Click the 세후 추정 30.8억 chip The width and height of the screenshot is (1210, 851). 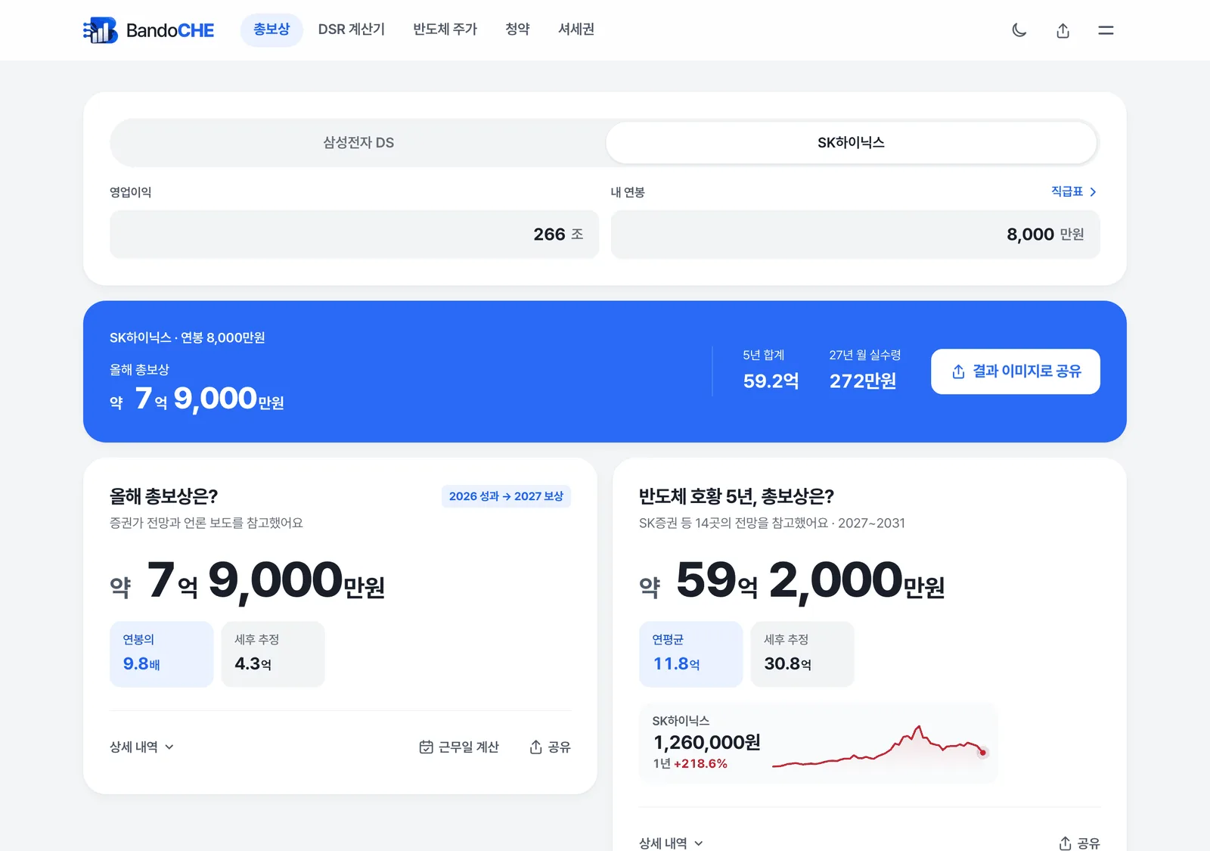pos(802,654)
